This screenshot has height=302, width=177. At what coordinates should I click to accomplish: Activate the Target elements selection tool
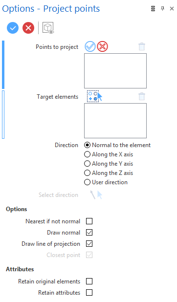pos(94,96)
